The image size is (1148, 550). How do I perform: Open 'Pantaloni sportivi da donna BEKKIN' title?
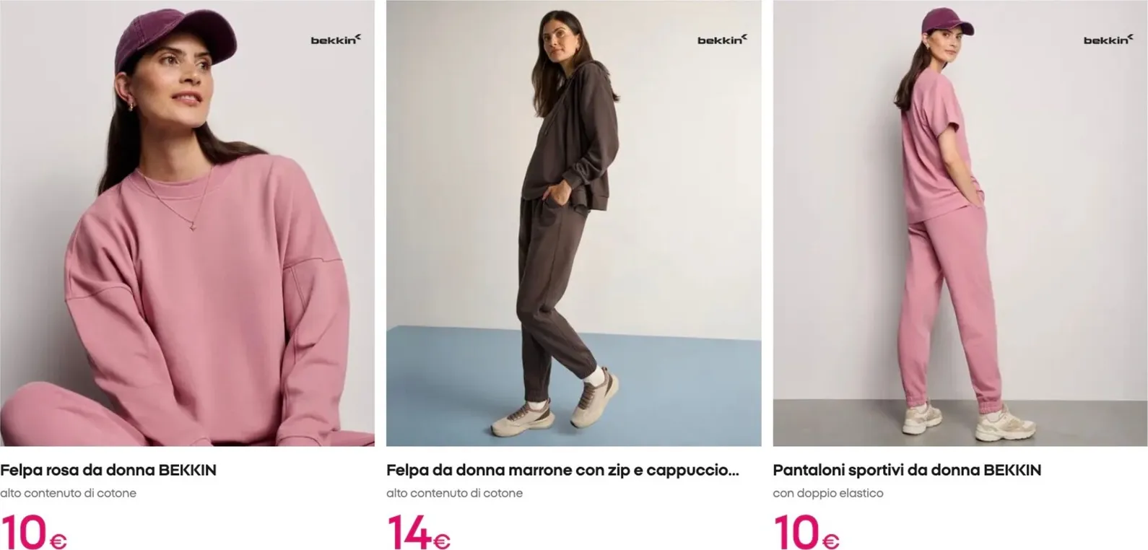pos(907,470)
